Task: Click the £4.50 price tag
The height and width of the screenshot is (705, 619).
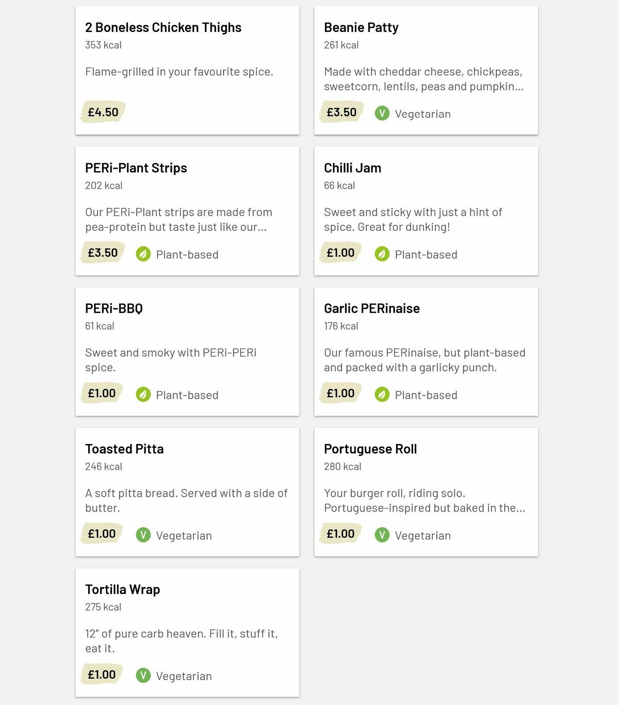Action: tap(103, 112)
